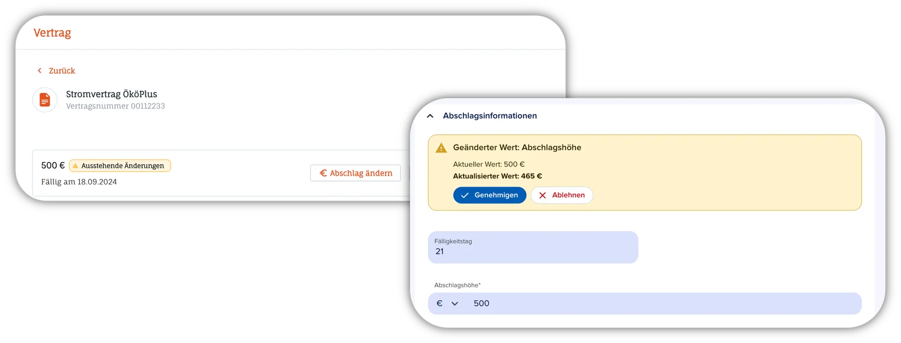
Task: Click the warning triangle in Geänderter Wert banner
Action: 441,148
